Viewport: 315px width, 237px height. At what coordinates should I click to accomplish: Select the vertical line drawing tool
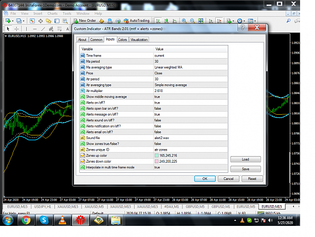26,29
